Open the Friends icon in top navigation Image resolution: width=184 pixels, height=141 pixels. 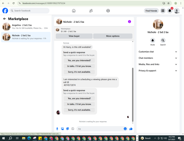click(91, 11)
